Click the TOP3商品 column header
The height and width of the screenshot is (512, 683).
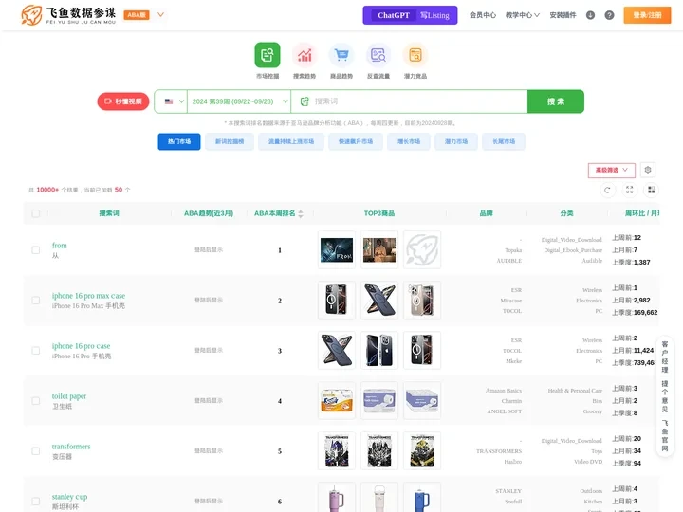pos(379,213)
